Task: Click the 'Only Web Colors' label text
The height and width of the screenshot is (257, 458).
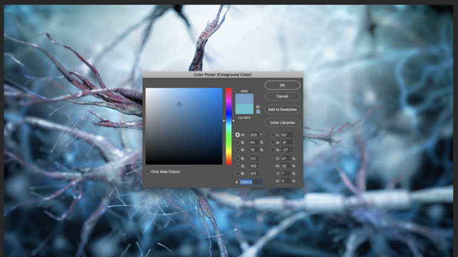Action: (x=165, y=172)
